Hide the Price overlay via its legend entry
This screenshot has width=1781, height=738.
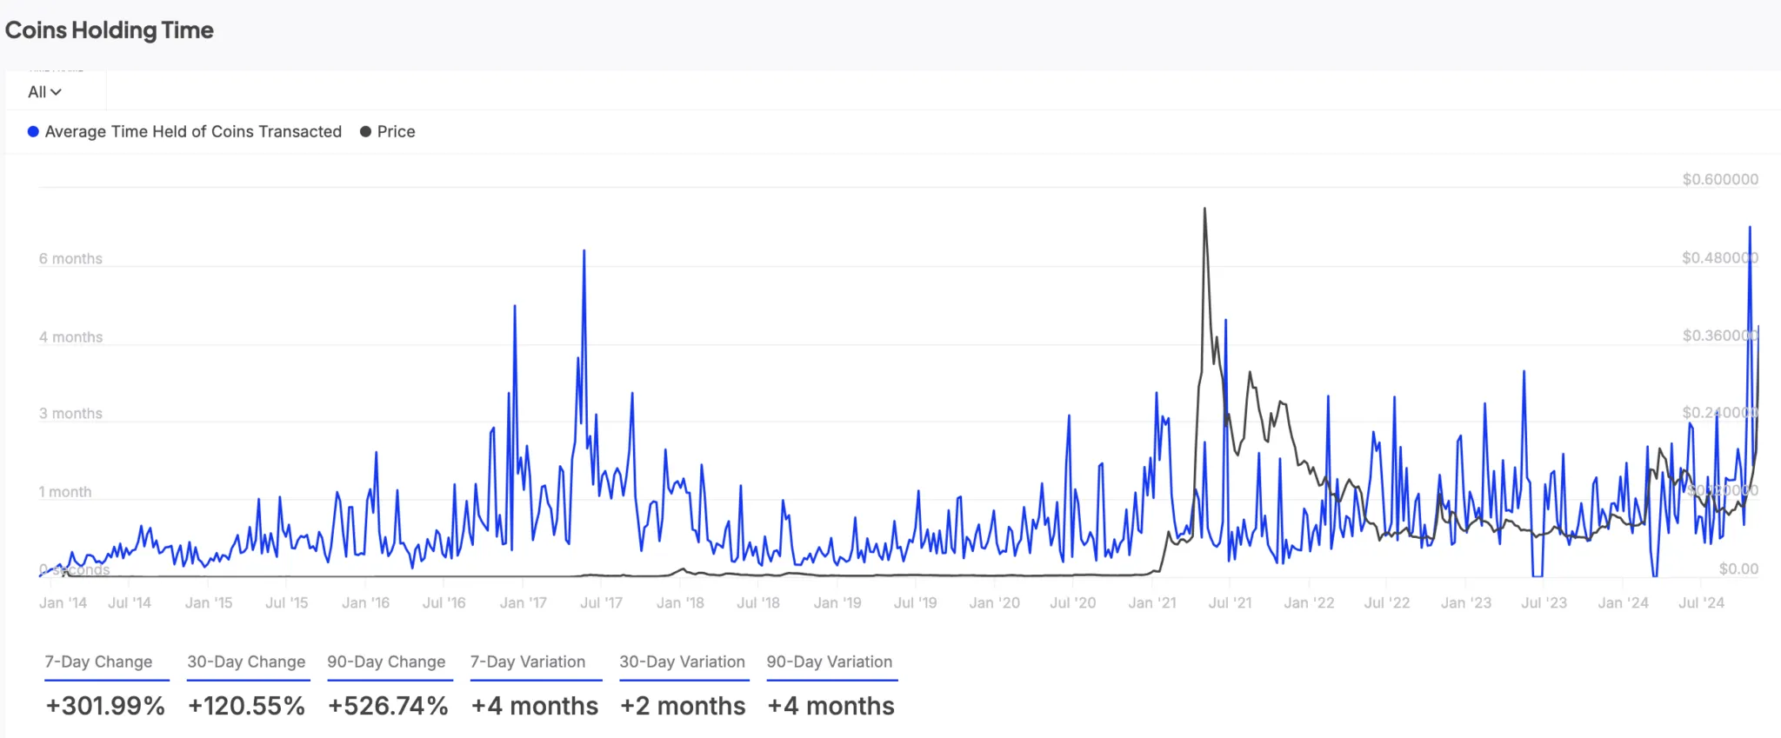(396, 131)
